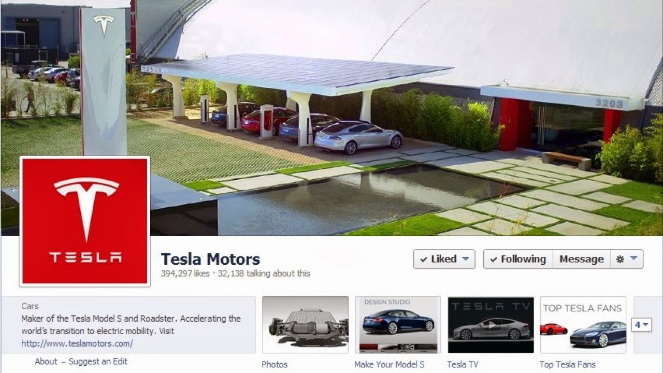The image size is (663, 373).
Task: Open the Design Studio Model S thumbnail
Action: click(398, 325)
